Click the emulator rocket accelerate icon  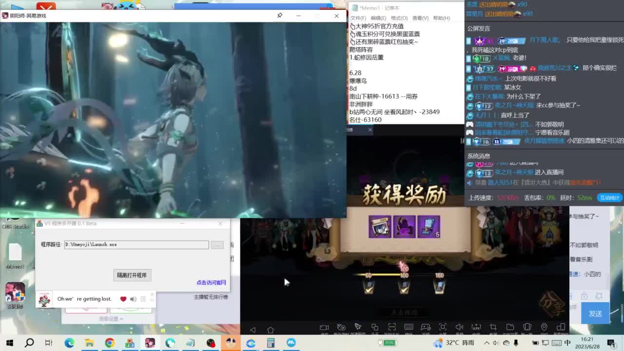[358, 327]
